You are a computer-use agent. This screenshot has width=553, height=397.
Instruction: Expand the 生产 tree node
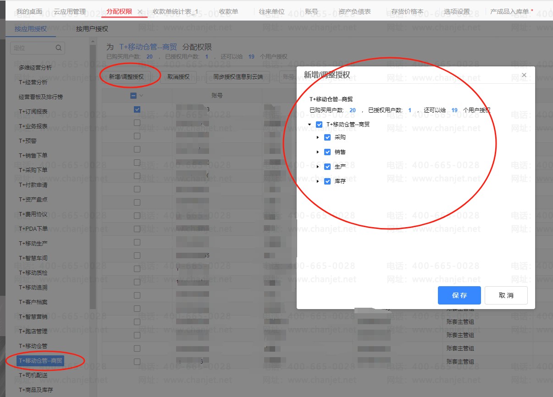click(318, 167)
